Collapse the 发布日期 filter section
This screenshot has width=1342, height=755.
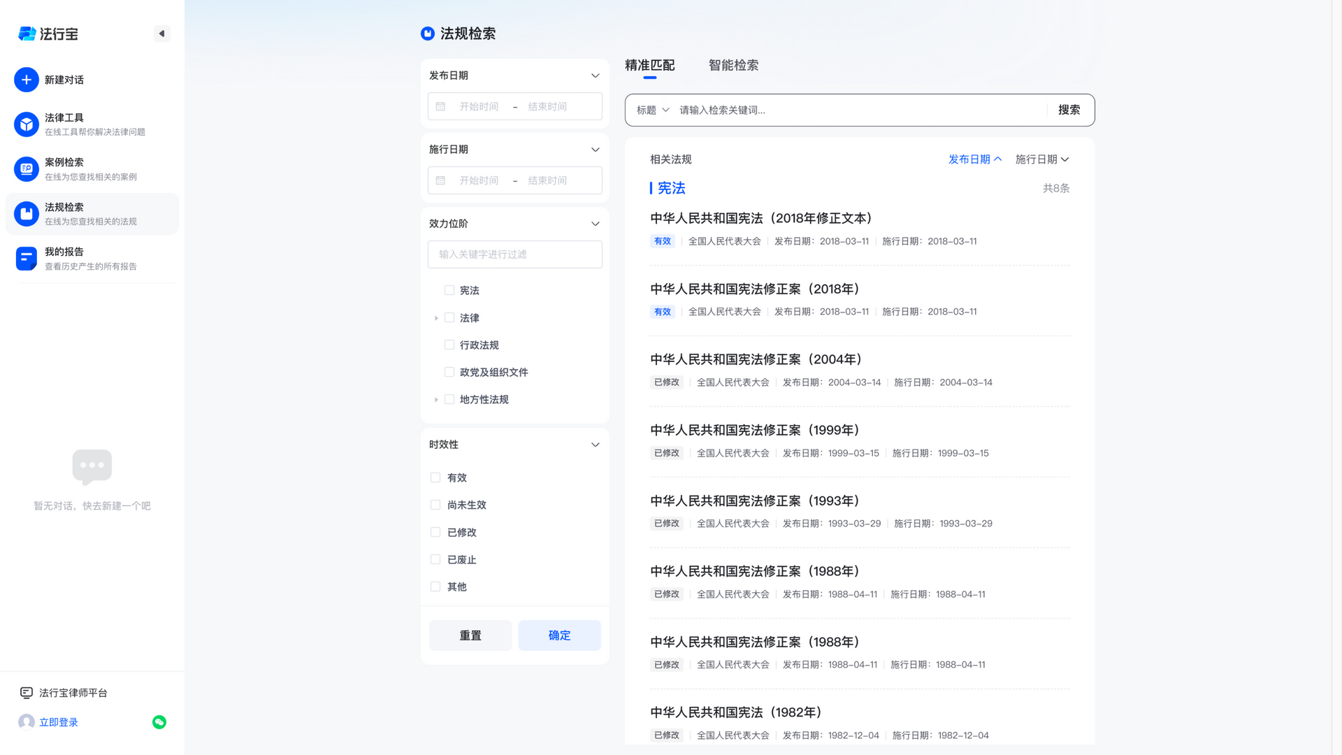tap(596, 75)
